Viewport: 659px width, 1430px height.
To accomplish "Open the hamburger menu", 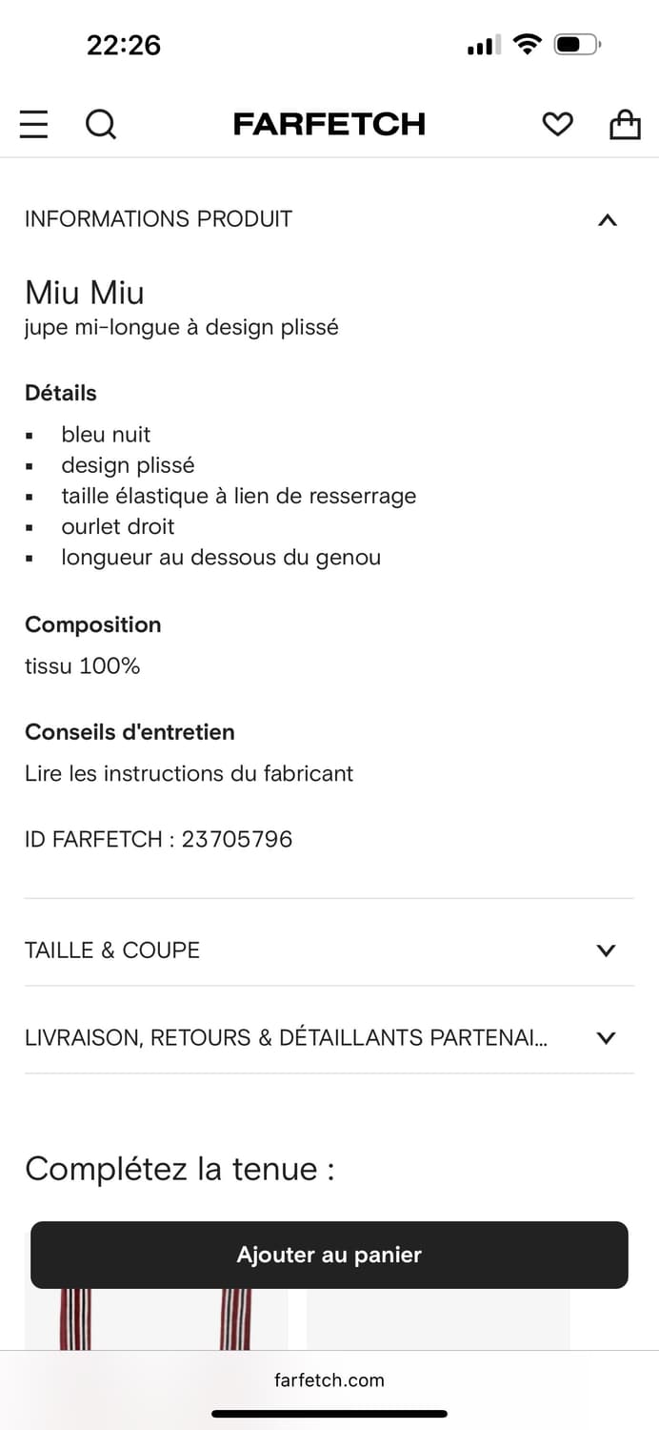I will [33, 124].
